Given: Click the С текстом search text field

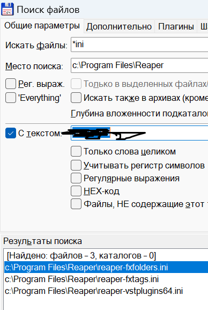Looking at the screenshot, I should (x=139, y=133).
